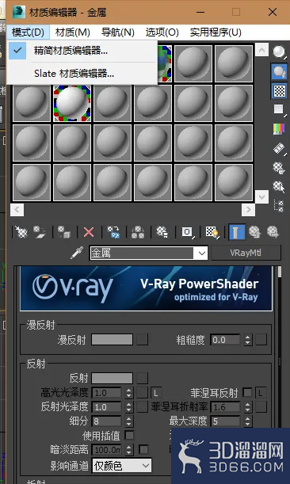
Task: Toggle the L lock button beside 高光光泽度
Action: point(156,393)
